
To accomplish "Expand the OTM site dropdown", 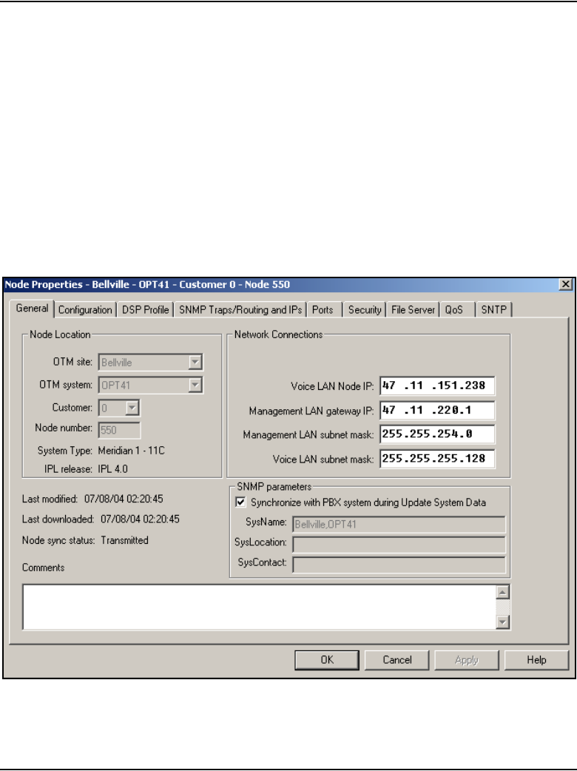I will pyautogui.click(x=195, y=363).
